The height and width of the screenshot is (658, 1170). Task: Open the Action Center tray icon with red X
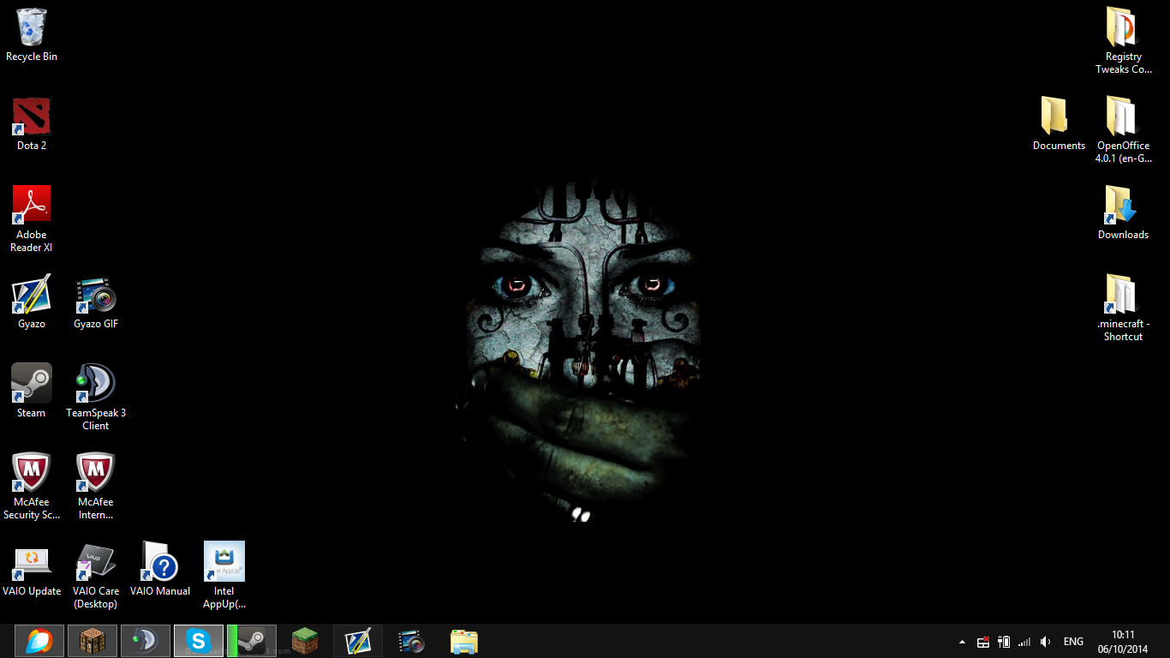[983, 642]
